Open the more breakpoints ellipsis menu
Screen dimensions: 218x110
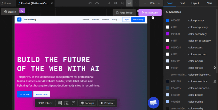coord(136,3)
